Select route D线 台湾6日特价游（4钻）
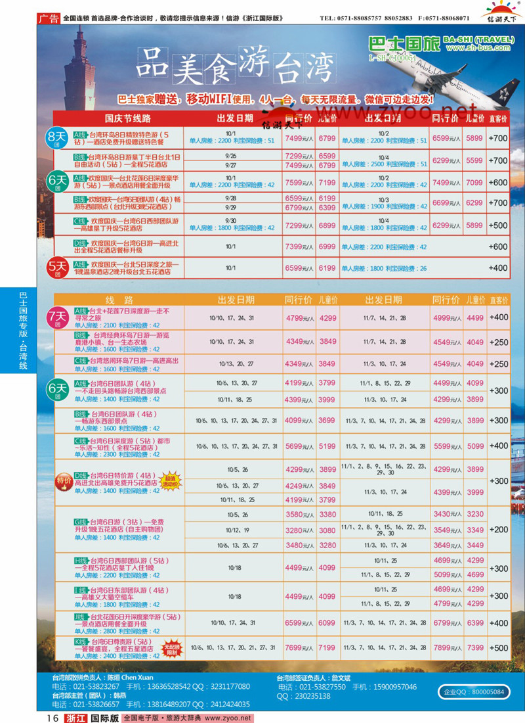Image resolution: width=525 pixels, height=723 pixels. 115,479
